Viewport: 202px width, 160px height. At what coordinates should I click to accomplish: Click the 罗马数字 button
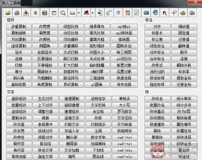coord(125,112)
